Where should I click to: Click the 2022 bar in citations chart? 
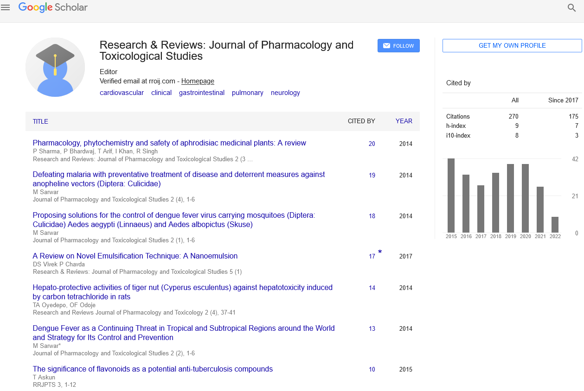tap(555, 225)
